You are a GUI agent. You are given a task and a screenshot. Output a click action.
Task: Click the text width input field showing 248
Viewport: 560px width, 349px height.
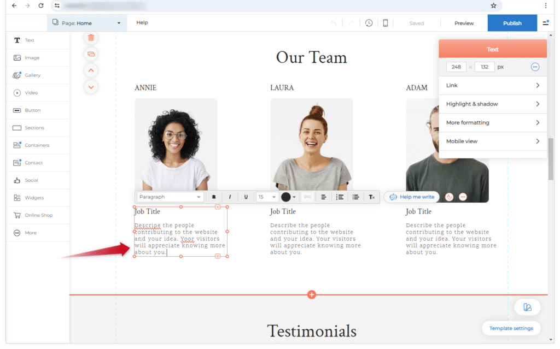click(456, 67)
